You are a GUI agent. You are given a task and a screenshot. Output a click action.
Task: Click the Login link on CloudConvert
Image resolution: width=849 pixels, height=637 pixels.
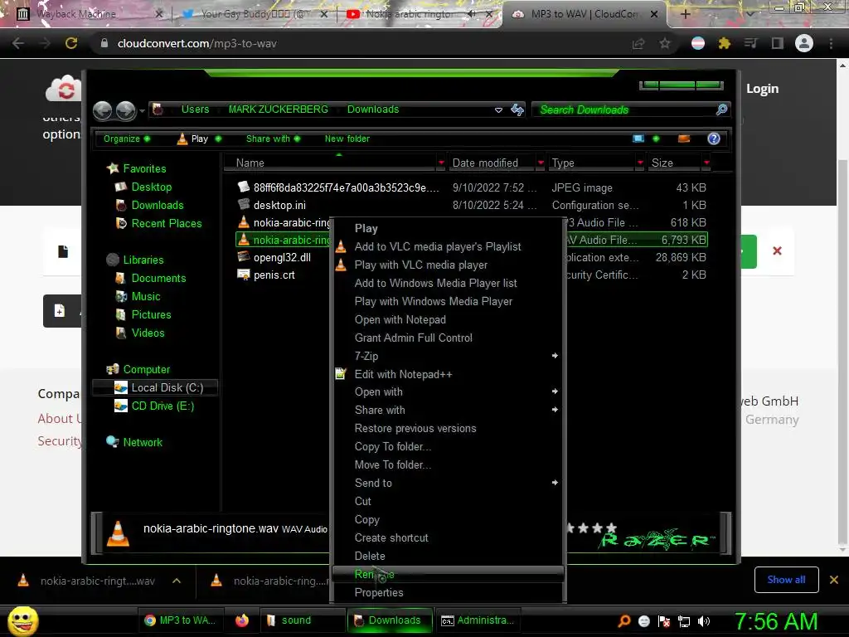(x=763, y=89)
